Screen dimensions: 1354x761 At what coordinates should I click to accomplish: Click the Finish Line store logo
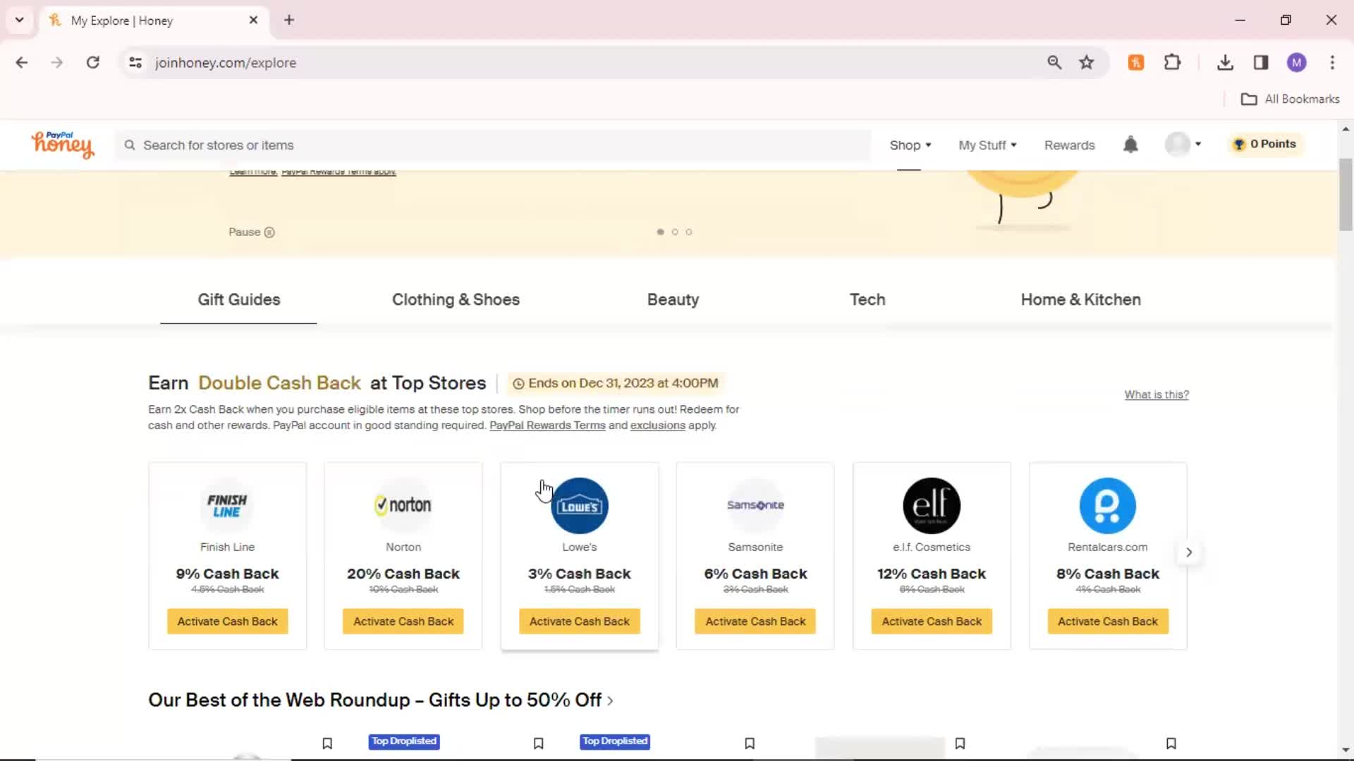(x=227, y=505)
